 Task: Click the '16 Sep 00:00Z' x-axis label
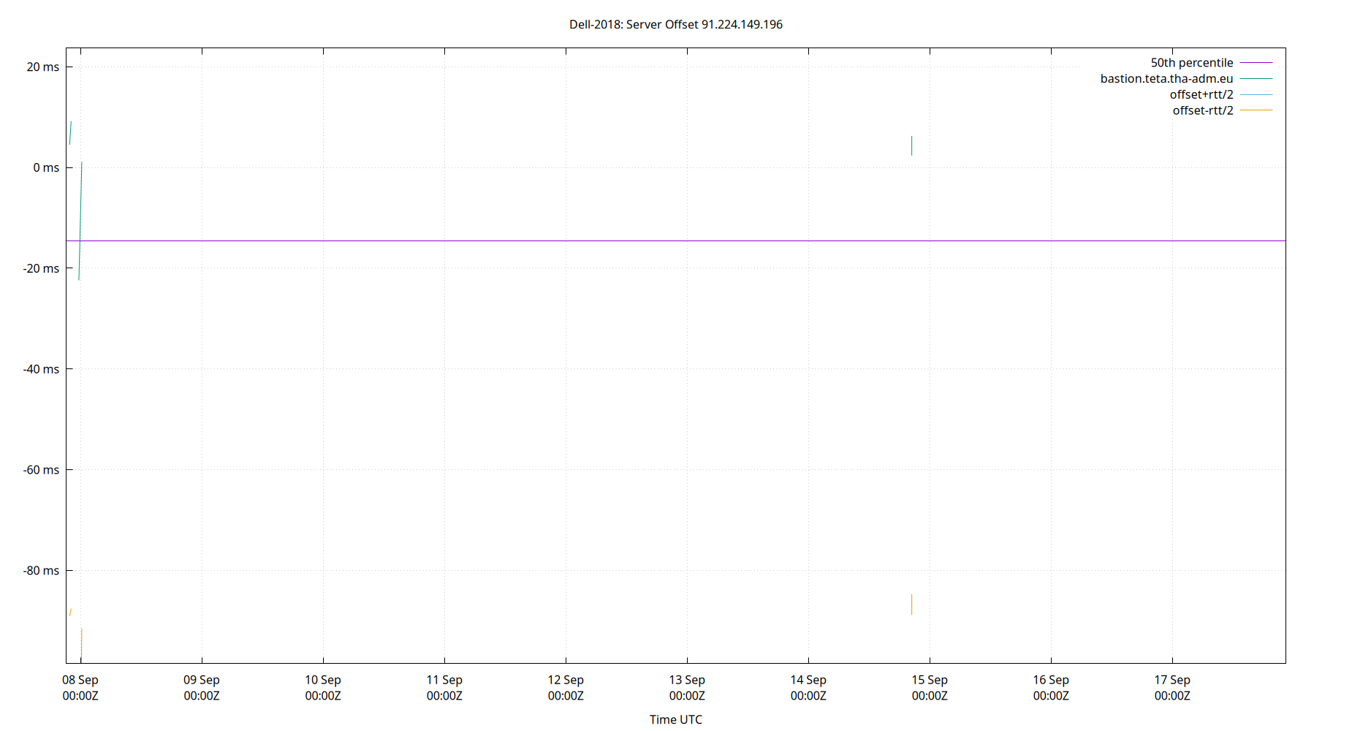click(x=1051, y=688)
